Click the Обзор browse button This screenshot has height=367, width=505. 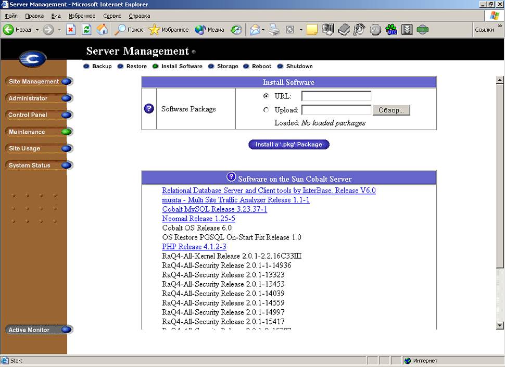point(392,110)
